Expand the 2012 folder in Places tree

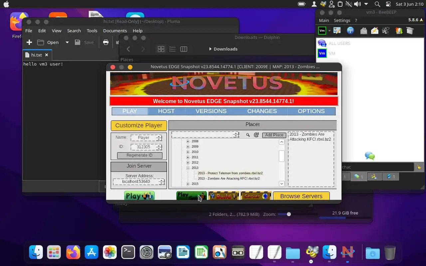coord(188,163)
